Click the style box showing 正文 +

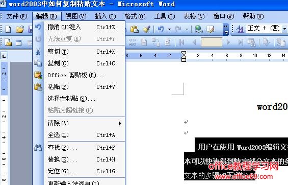point(264,29)
